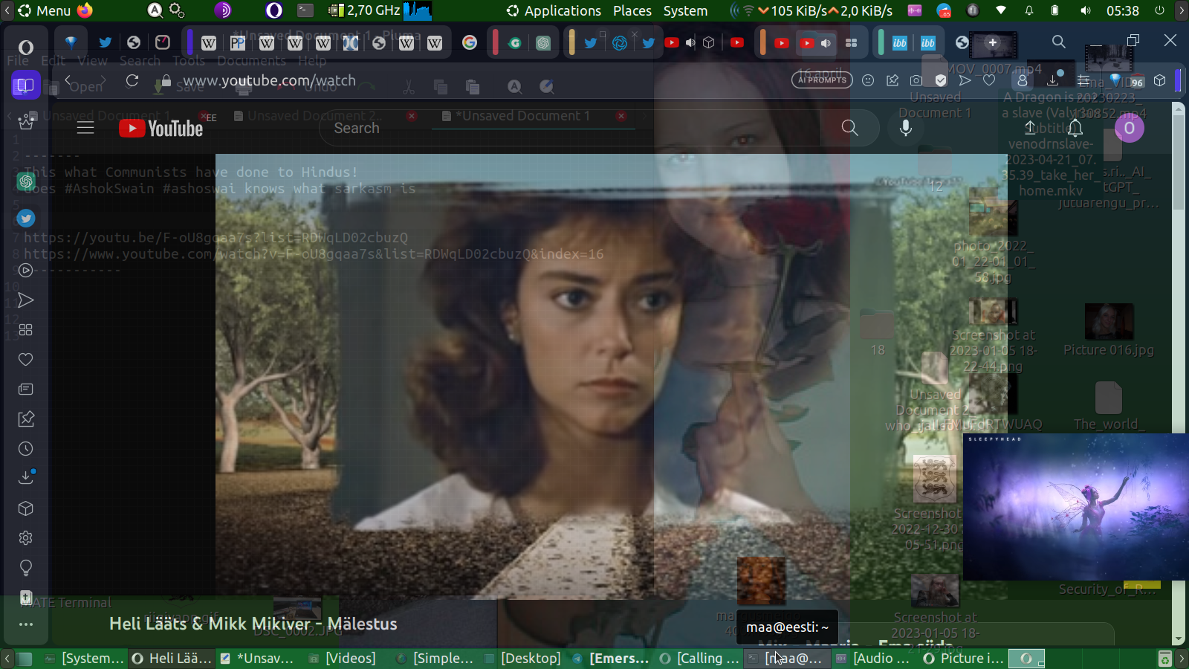The width and height of the screenshot is (1189, 669).
Task: Open the Easy Setup sliders icon
Action: (x=1084, y=80)
